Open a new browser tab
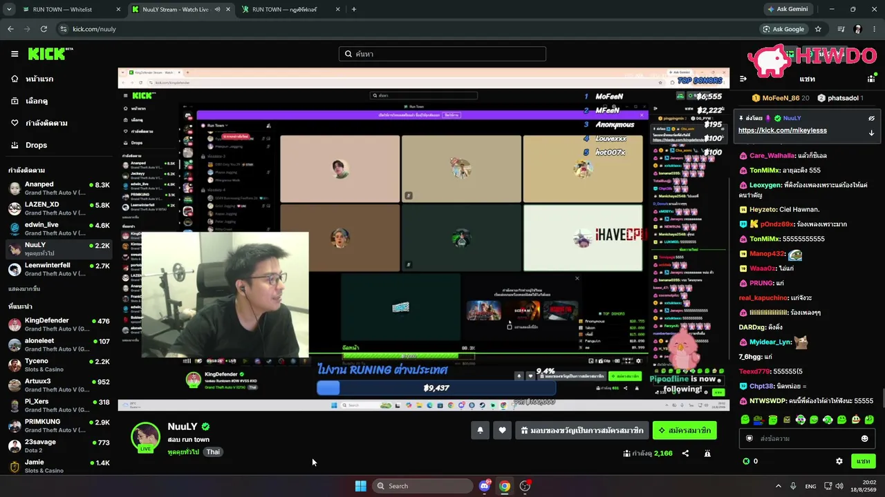 354,10
